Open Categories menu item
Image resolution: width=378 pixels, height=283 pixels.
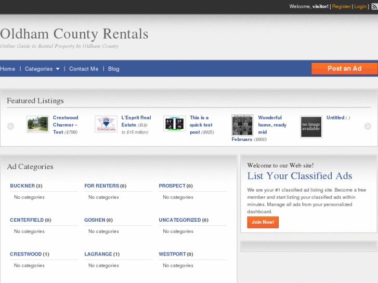point(38,69)
